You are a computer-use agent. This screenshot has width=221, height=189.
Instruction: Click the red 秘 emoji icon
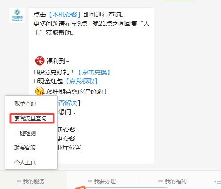(40, 61)
